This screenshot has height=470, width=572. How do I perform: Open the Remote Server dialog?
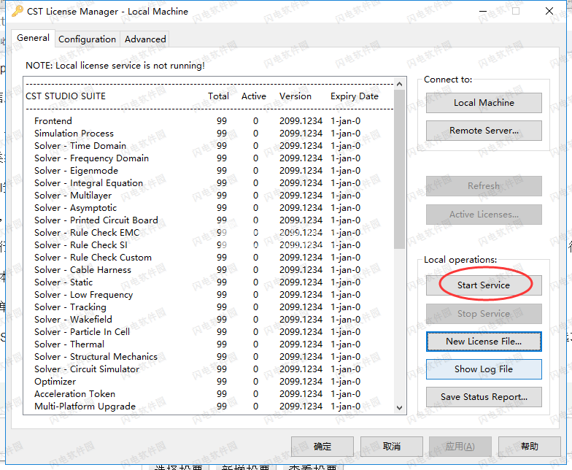tap(484, 131)
